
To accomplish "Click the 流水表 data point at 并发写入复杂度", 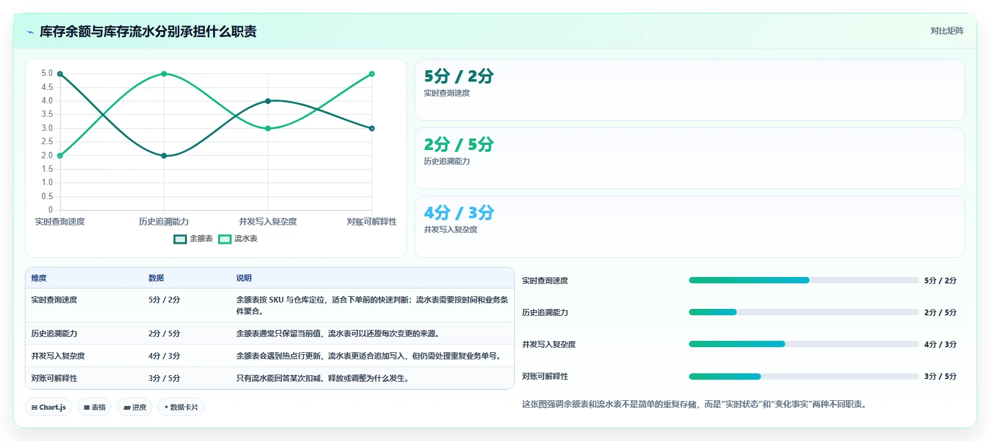I will tap(268, 128).
